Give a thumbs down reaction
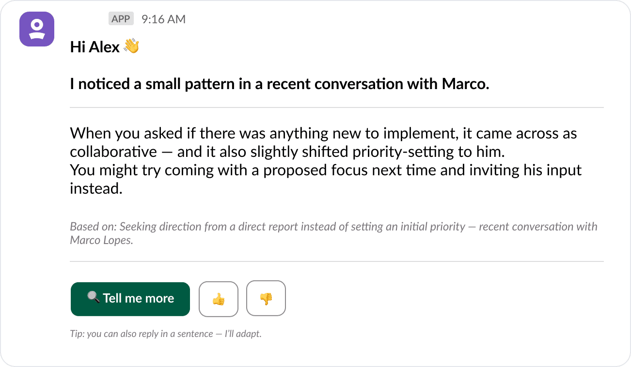This screenshot has height=367, width=631. [x=266, y=299]
